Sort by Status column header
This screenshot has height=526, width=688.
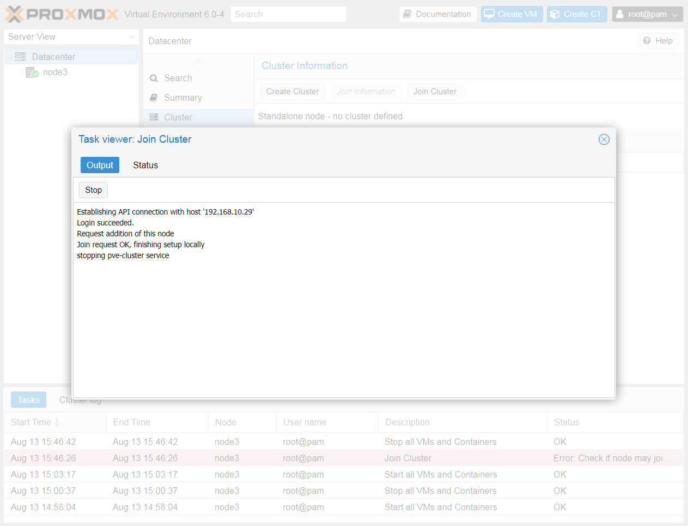(x=616, y=422)
